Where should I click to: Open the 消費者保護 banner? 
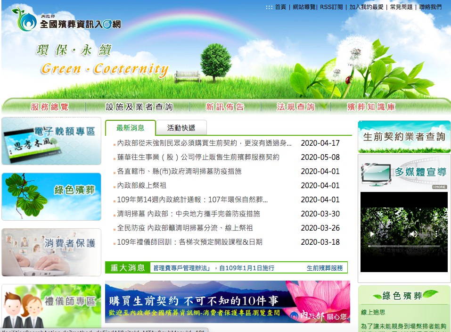51,252
